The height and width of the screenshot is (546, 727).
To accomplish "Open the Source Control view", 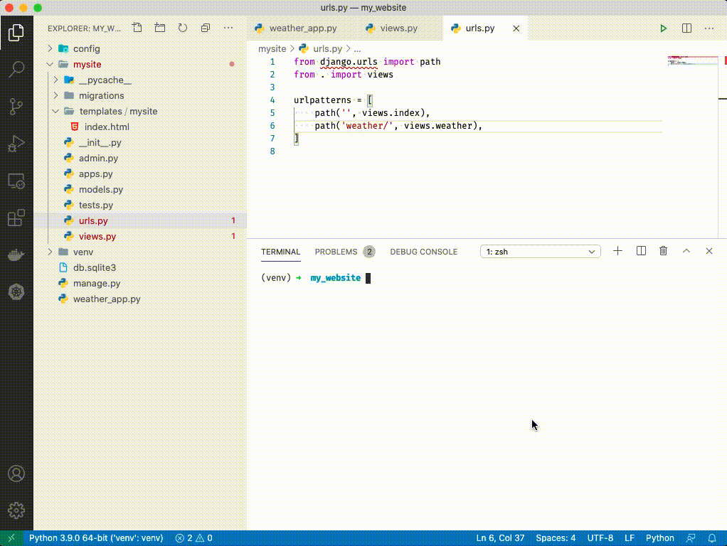I will pos(17,107).
